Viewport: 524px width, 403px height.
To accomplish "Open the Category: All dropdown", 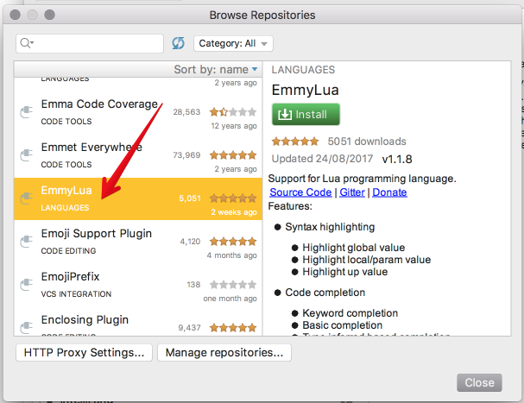I will coord(233,43).
